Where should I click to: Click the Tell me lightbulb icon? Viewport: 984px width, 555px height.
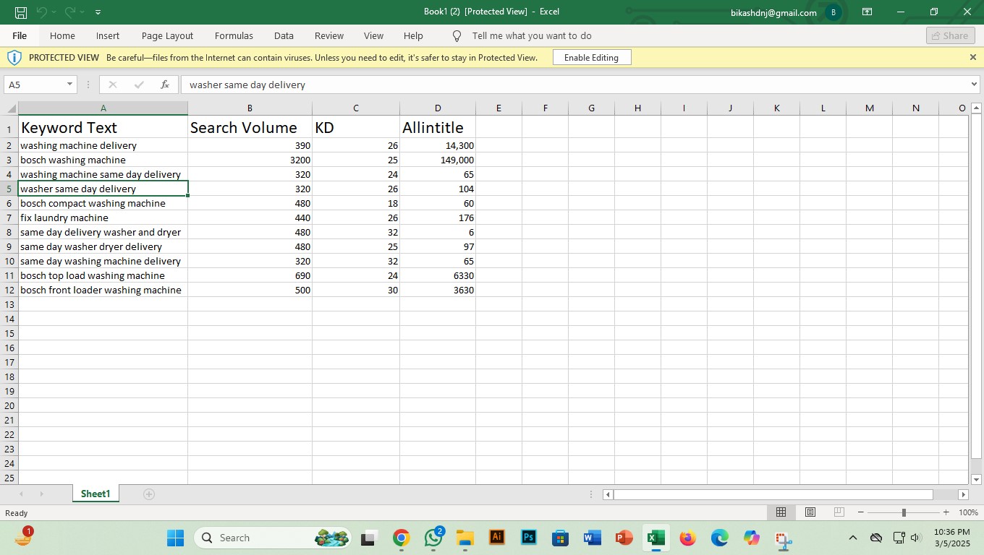coord(457,36)
